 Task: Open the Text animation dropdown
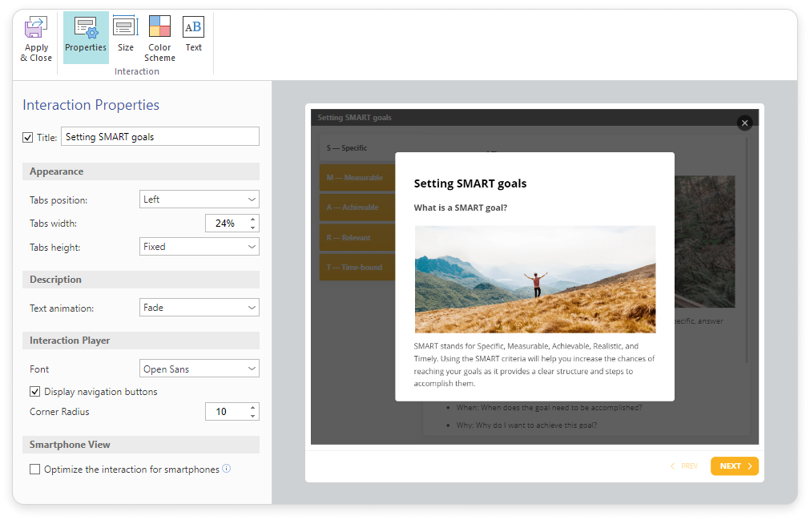click(x=199, y=308)
